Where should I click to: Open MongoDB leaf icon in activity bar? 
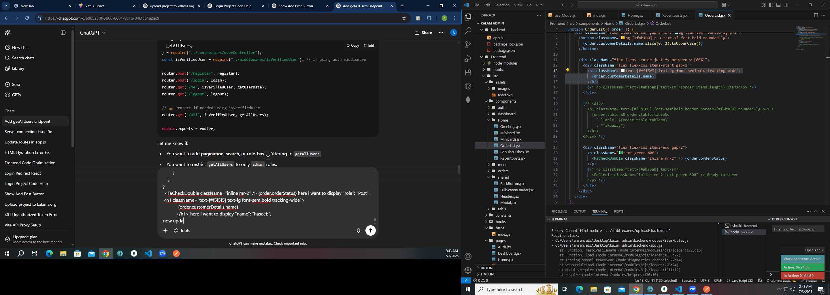point(468,100)
